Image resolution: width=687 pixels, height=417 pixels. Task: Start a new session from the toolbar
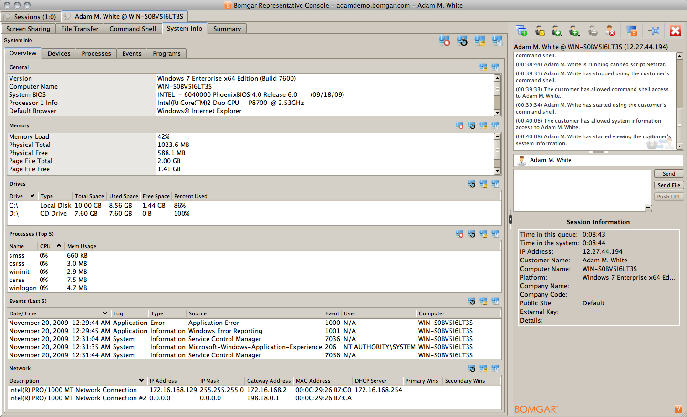[x=521, y=31]
